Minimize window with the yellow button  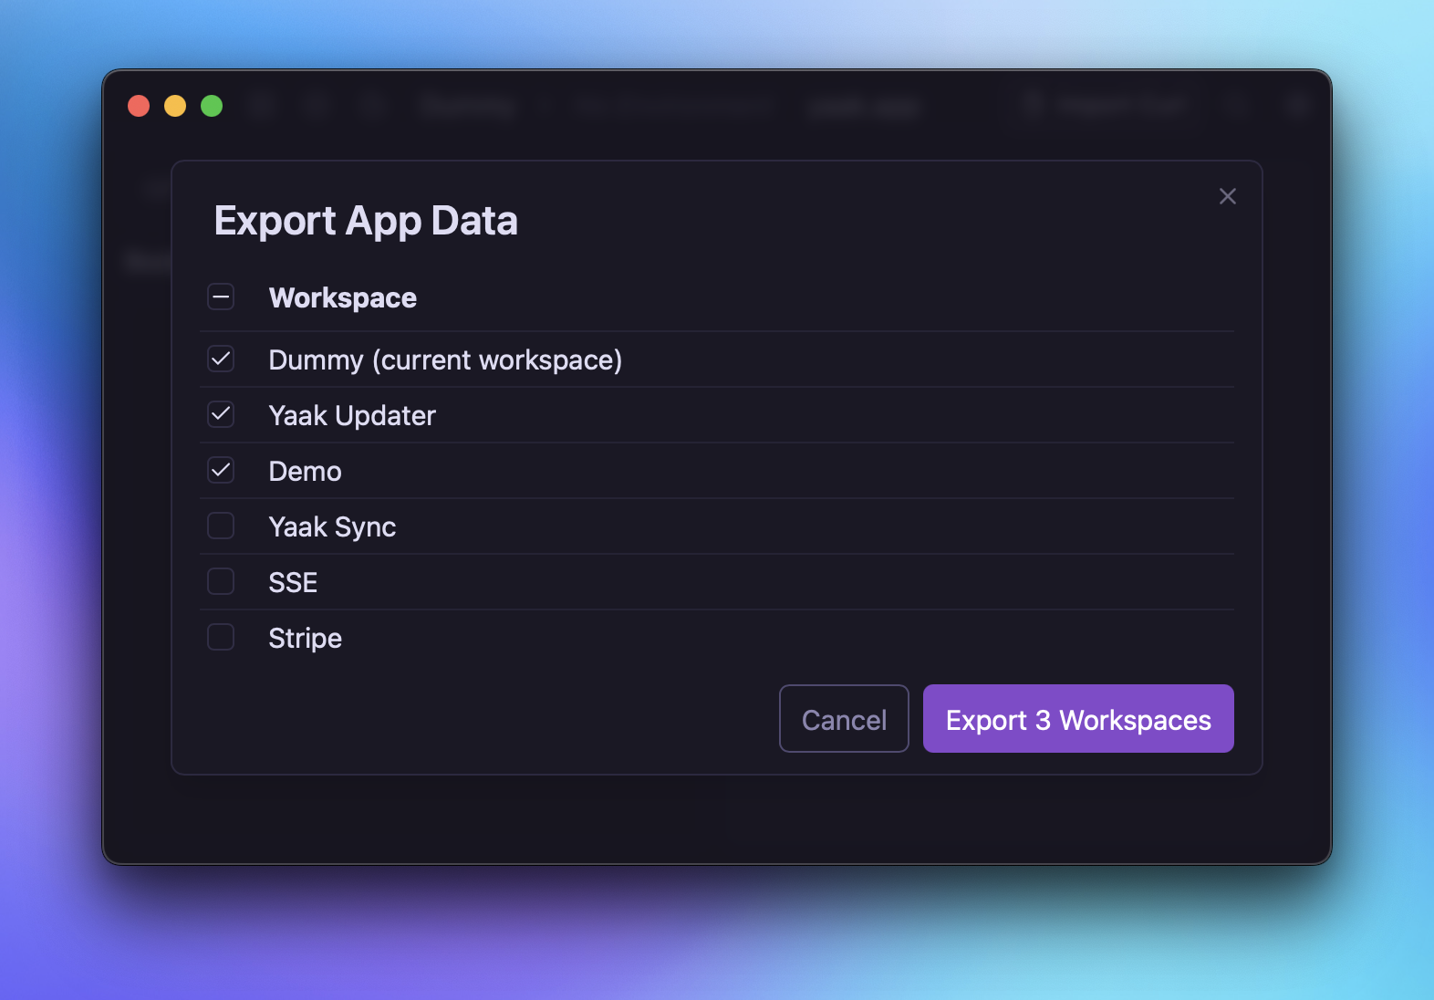(175, 107)
